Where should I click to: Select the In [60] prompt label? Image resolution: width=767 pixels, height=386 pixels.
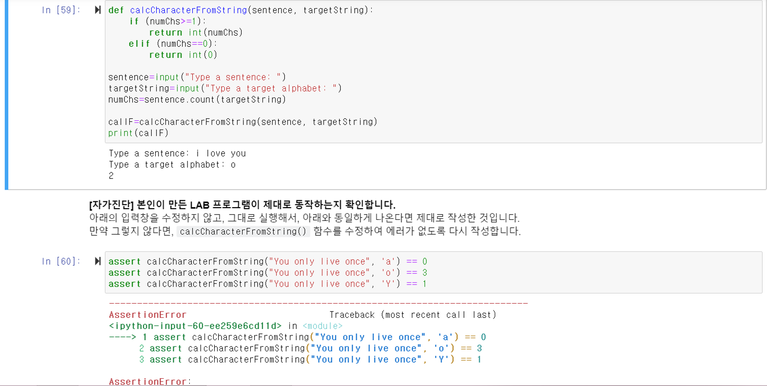(61, 261)
